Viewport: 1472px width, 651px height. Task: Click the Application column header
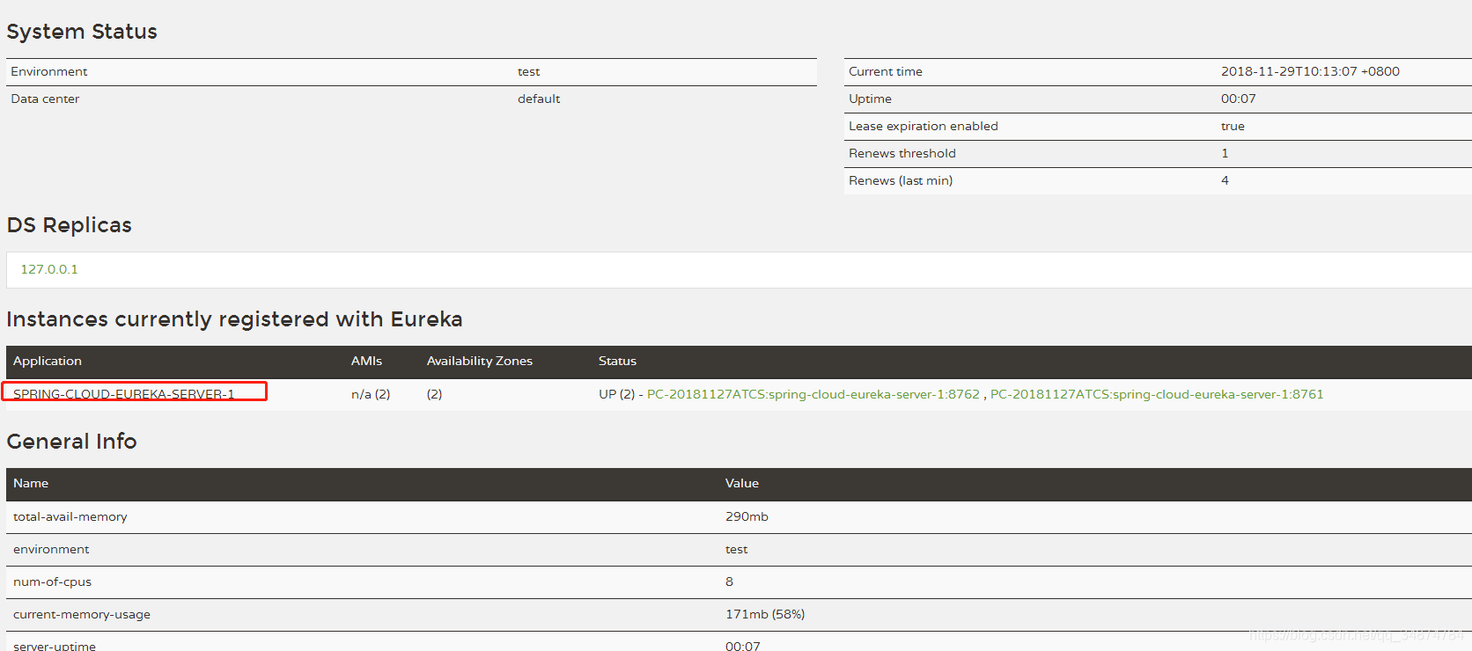point(48,361)
